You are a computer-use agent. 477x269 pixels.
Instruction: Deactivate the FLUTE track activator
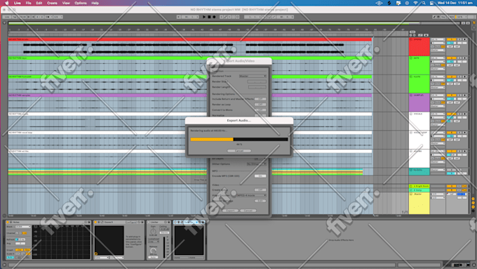(x=452, y=77)
